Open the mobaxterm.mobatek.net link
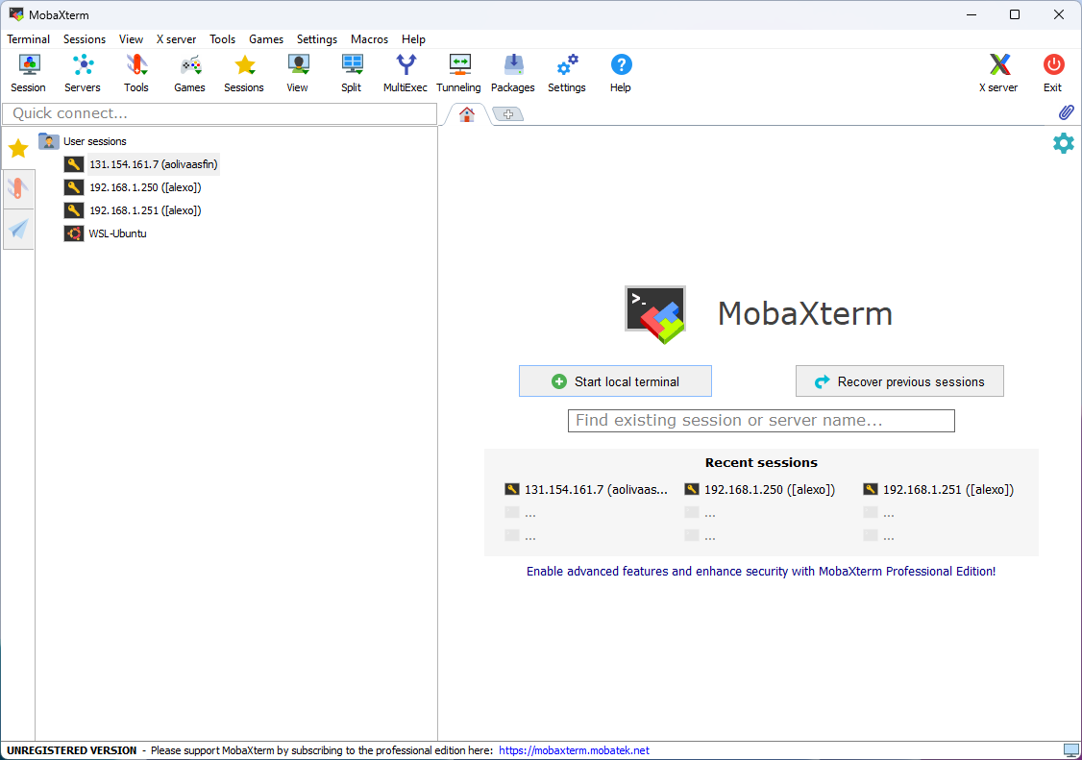The height and width of the screenshot is (760, 1082). coord(574,750)
